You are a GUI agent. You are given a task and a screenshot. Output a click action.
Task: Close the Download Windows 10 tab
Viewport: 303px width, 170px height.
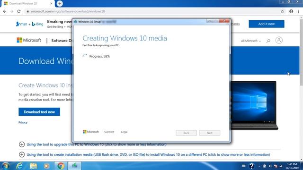pos(51,3)
